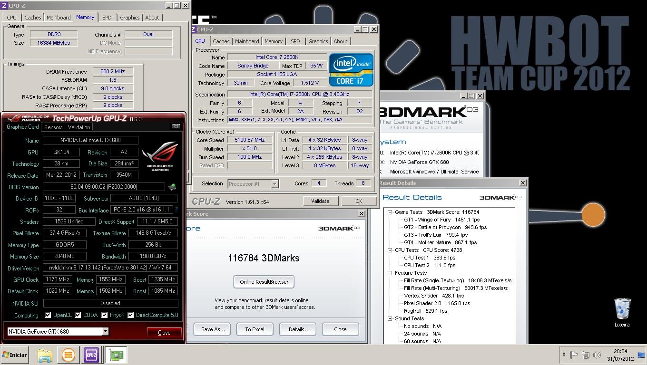
Task: Select Fill Rate (Single-Texturing) row
Action: [x=458, y=280]
